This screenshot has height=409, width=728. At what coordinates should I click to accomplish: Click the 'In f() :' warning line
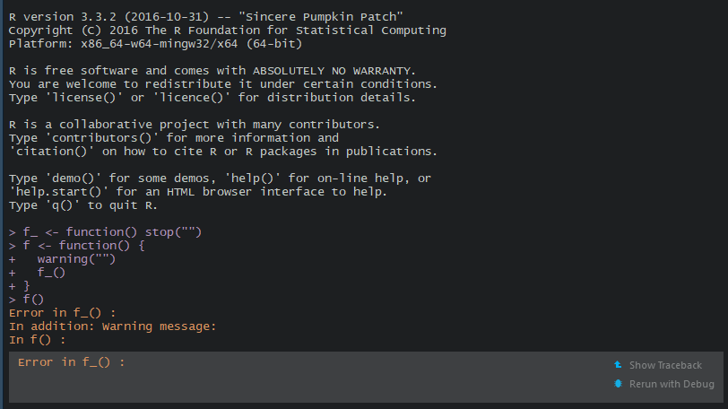[x=37, y=340]
